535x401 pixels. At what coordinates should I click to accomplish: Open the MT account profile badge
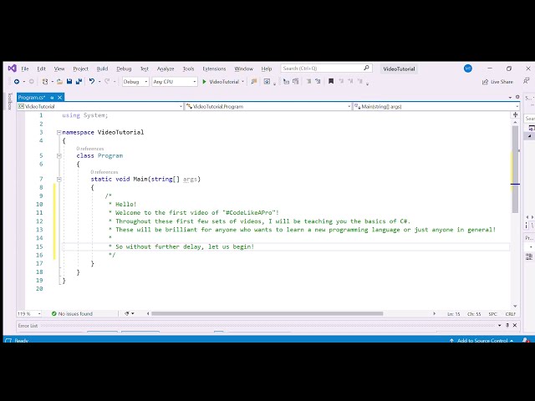(468, 69)
